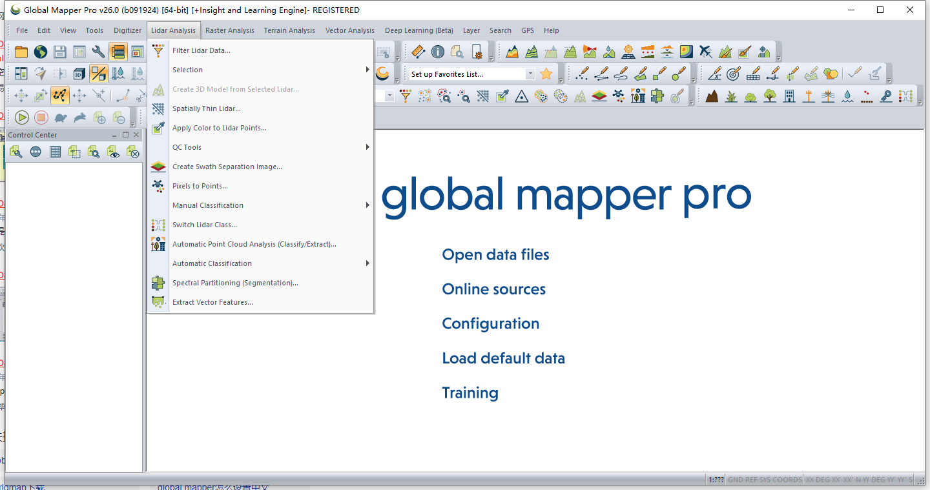The width and height of the screenshot is (930, 490).
Task: Open the Feature Info tool
Action: 437,51
